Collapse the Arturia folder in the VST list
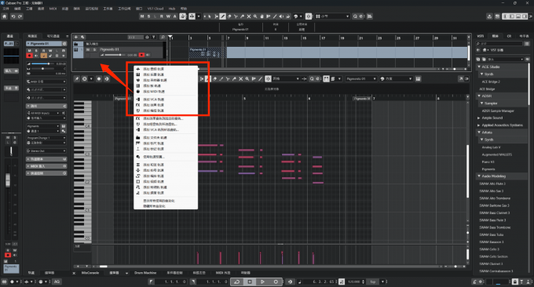 point(479,133)
